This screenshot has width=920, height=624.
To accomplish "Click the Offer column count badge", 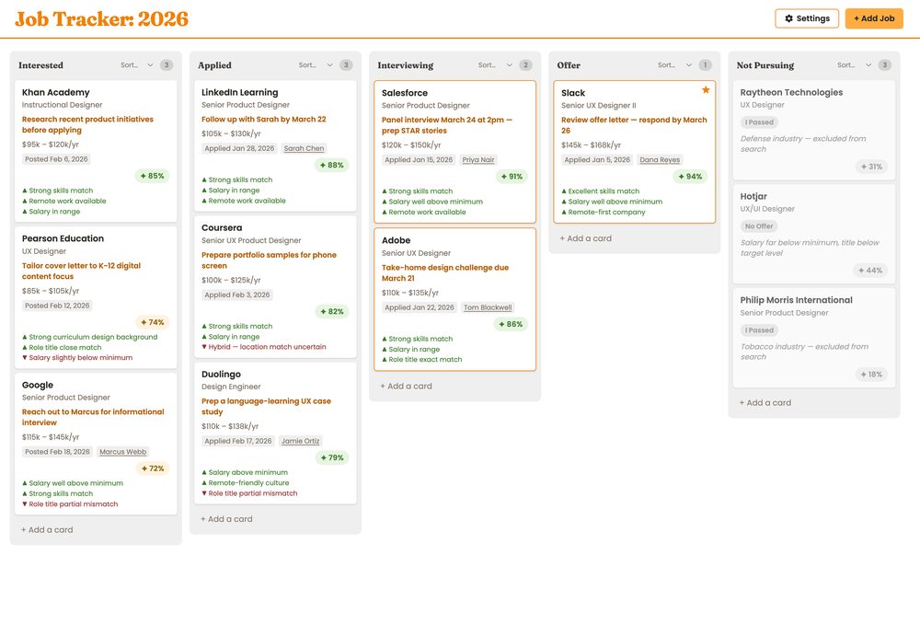I will [x=706, y=65].
